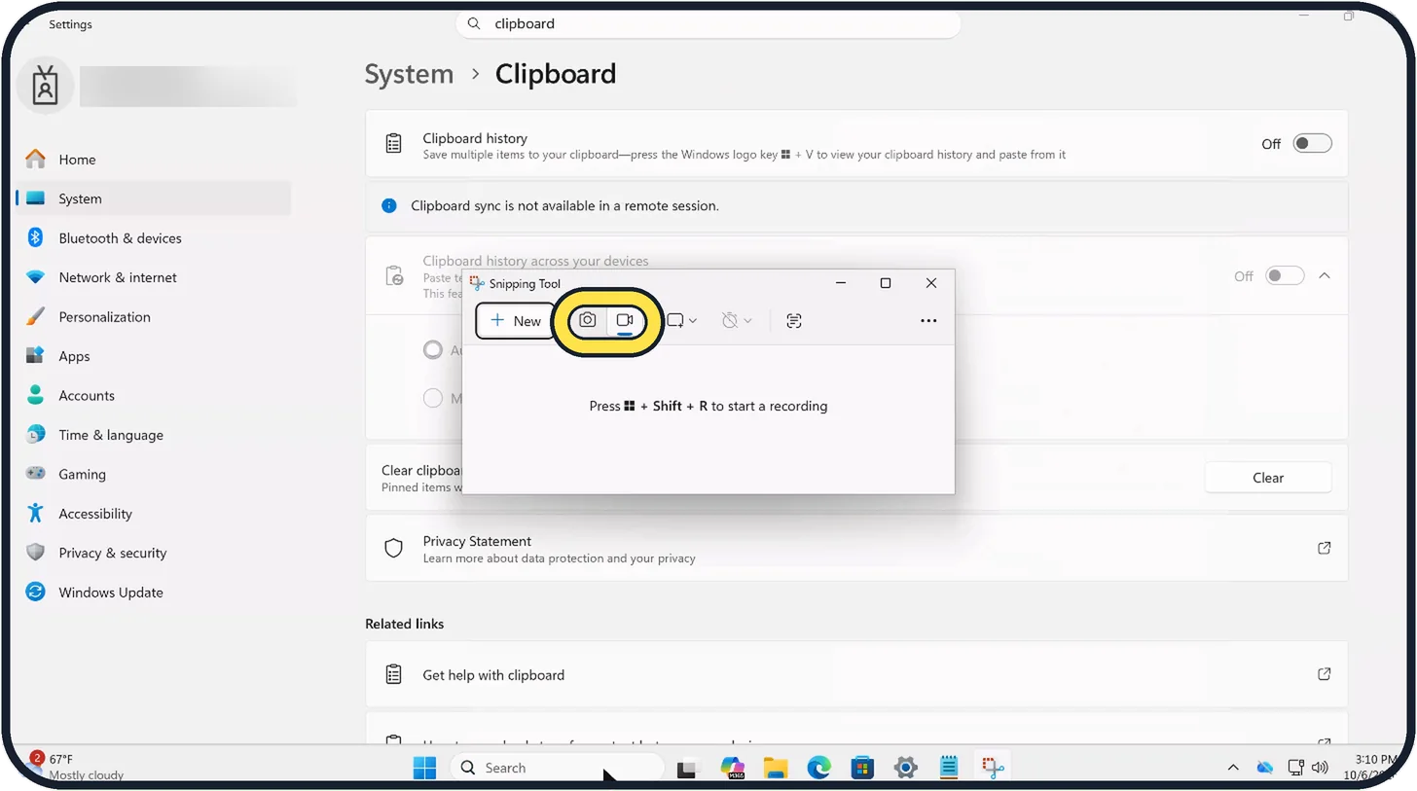Open Bluetooth & devices settings
Screen dimensions: 1417x791
(154, 238)
